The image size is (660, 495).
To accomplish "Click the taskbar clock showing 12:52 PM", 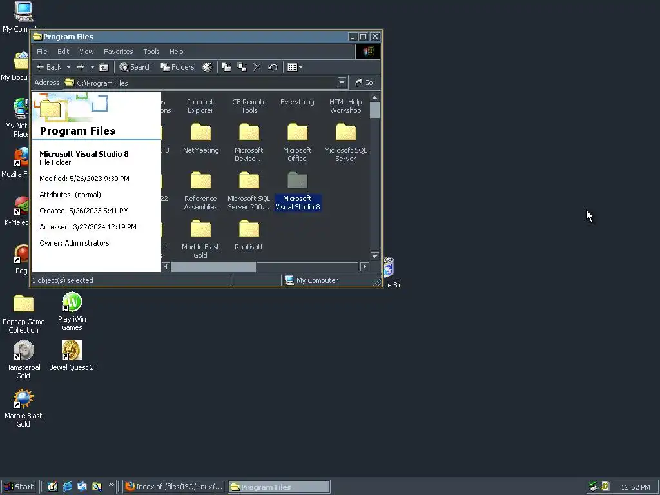I will pos(635,487).
